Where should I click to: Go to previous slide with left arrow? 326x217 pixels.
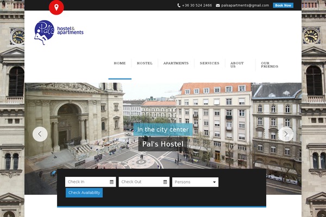[x=40, y=134]
